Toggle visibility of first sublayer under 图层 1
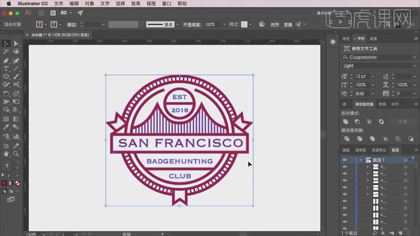This screenshot has height=236, width=420. coord(344,167)
